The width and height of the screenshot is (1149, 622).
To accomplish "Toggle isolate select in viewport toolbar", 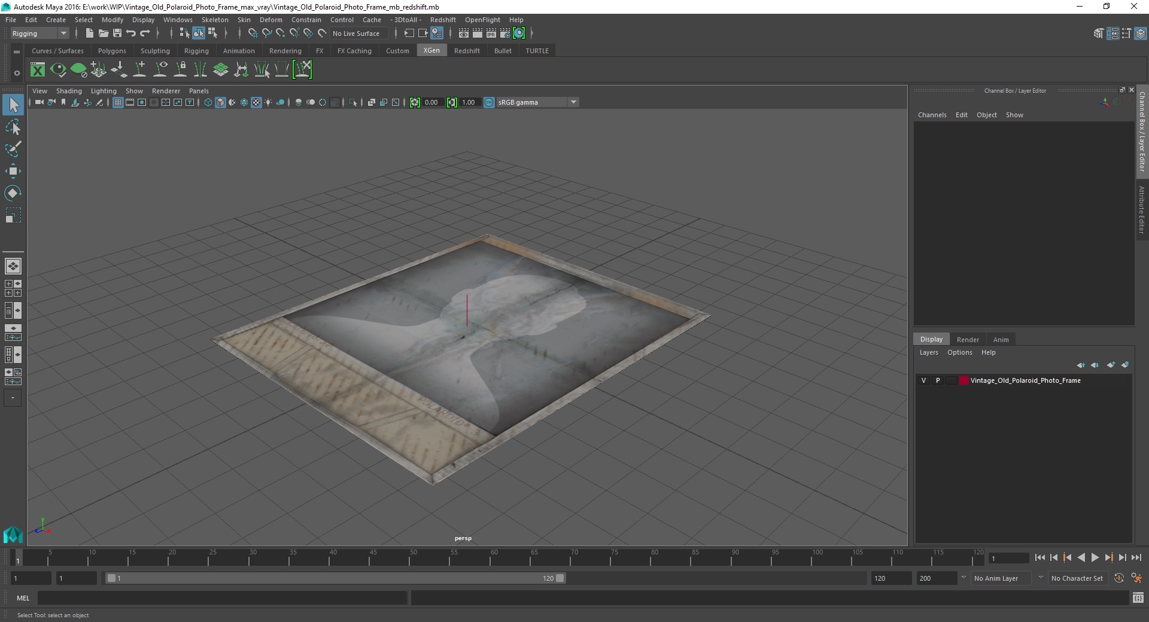I will (353, 102).
